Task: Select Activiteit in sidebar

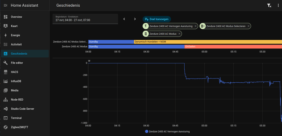Action: click(25, 45)
